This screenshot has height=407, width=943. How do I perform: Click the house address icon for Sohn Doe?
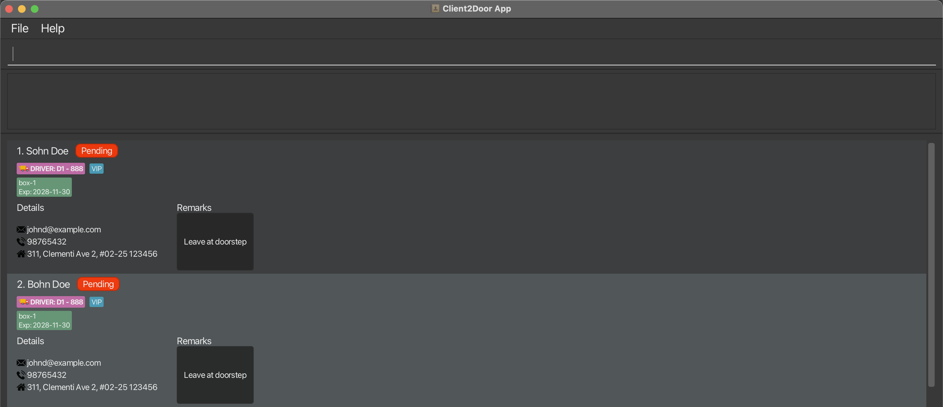(21, 254)
